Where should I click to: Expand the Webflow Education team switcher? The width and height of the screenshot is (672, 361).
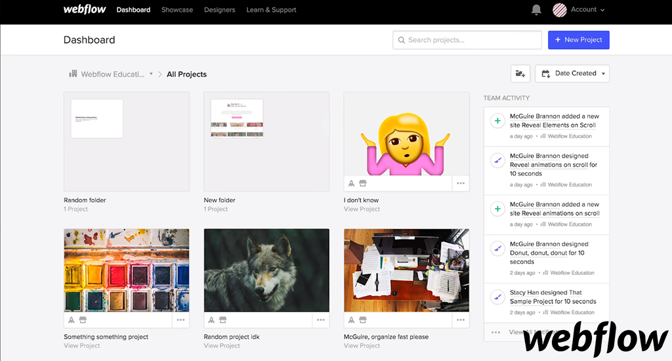112,74
